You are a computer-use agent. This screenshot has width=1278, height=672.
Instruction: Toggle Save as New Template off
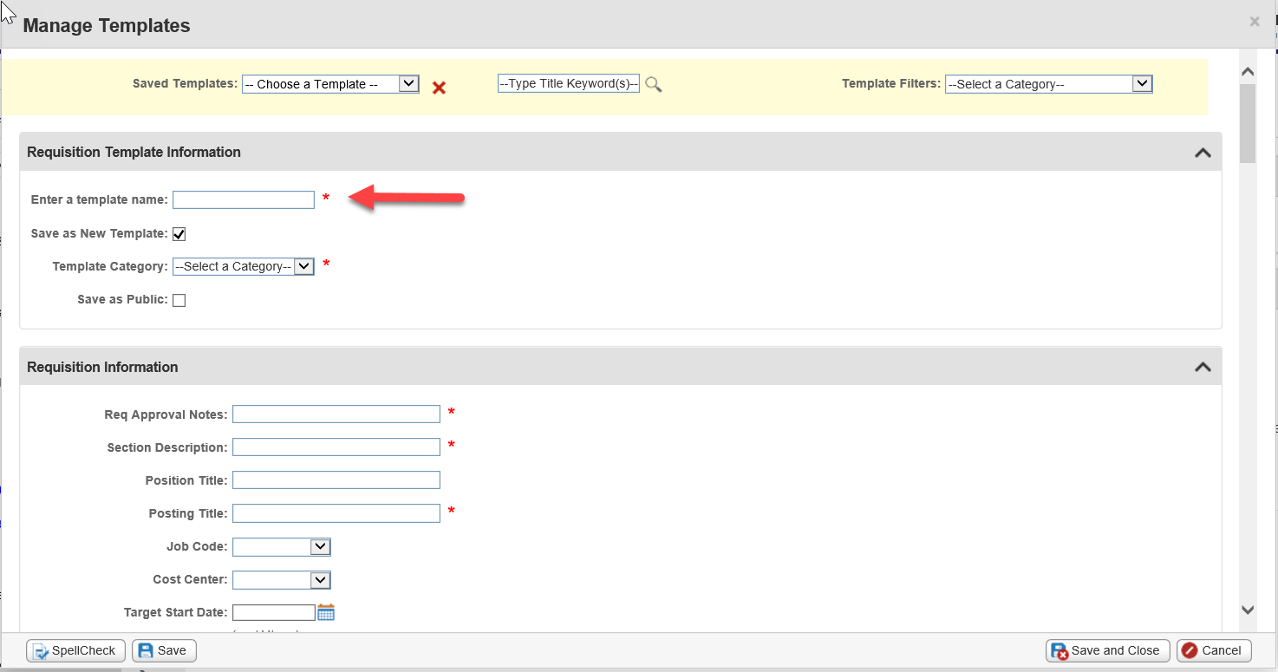(179, 232)
